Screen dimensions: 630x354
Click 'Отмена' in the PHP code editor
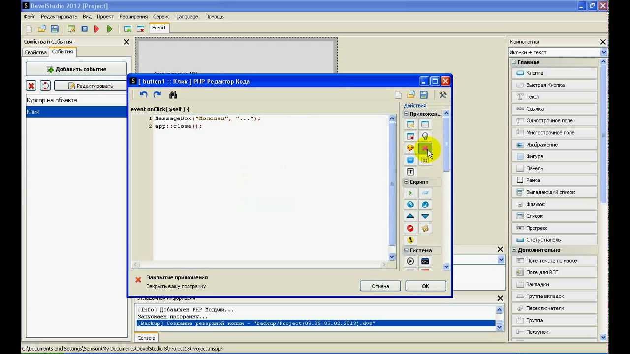[380, 286]
